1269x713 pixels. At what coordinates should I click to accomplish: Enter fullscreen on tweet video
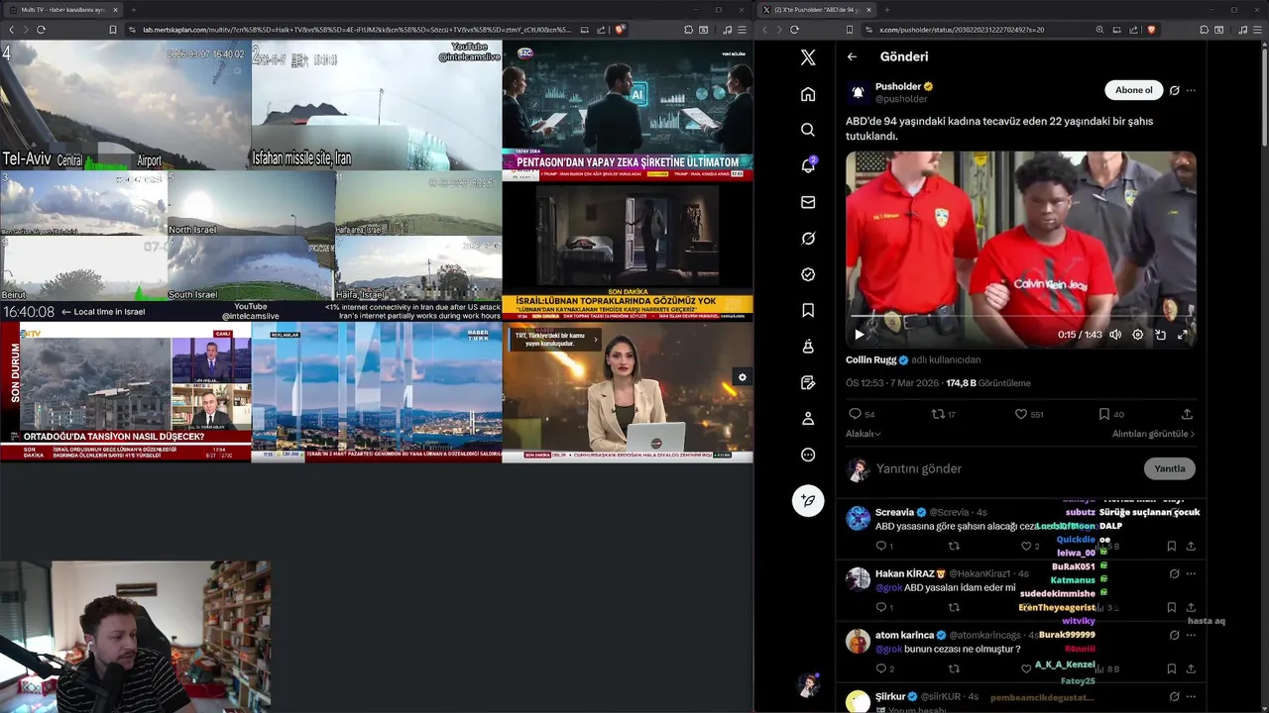point(1182,335)
